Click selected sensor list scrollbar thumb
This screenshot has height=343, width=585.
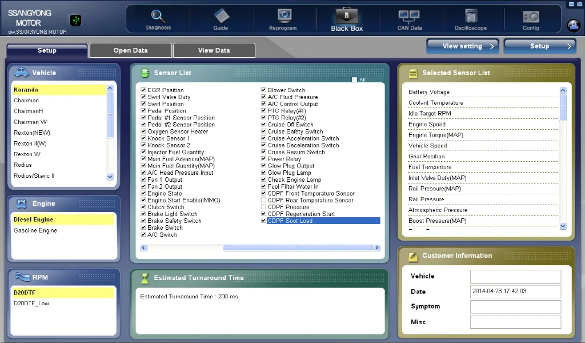coord(563,107)
